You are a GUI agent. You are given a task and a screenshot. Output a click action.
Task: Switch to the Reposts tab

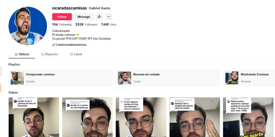[49, 54]
